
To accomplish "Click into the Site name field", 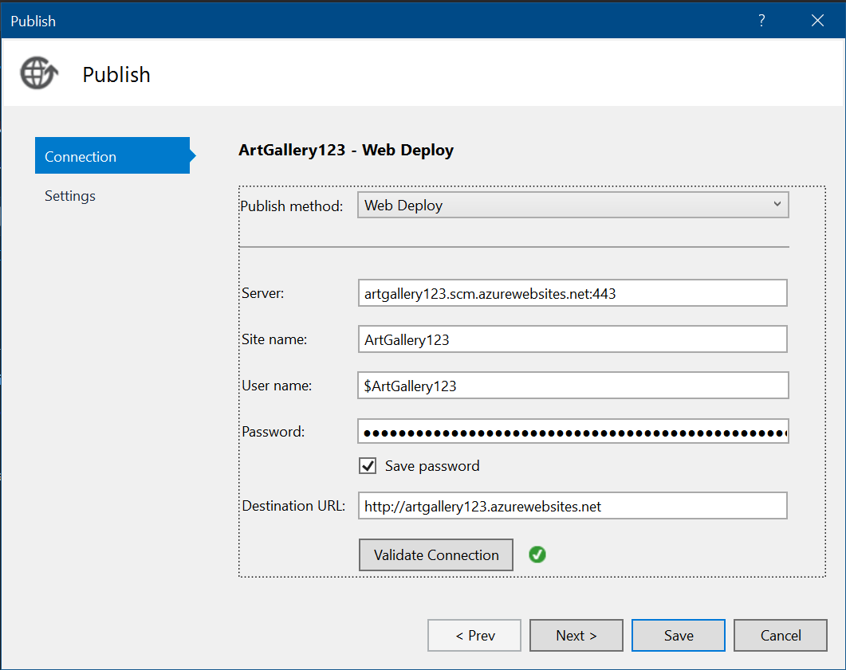I will pyautogui.click(x=573, y=339).
